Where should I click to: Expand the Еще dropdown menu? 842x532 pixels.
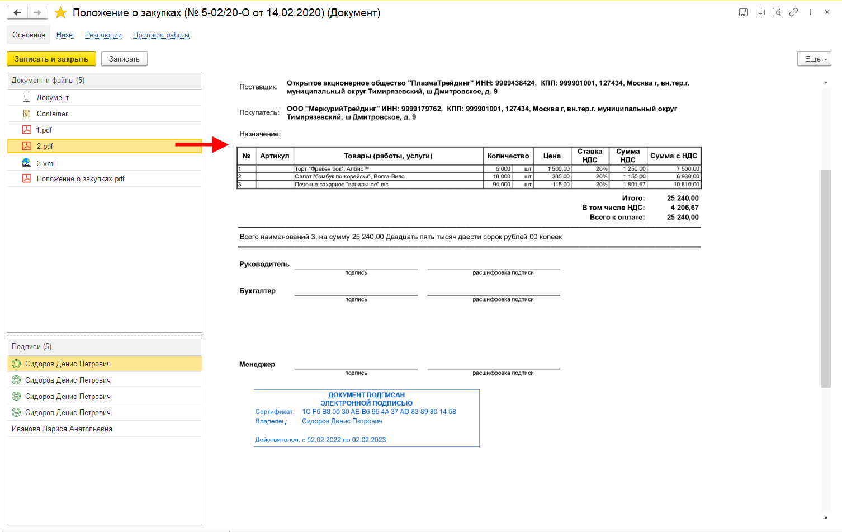point(814,59)
